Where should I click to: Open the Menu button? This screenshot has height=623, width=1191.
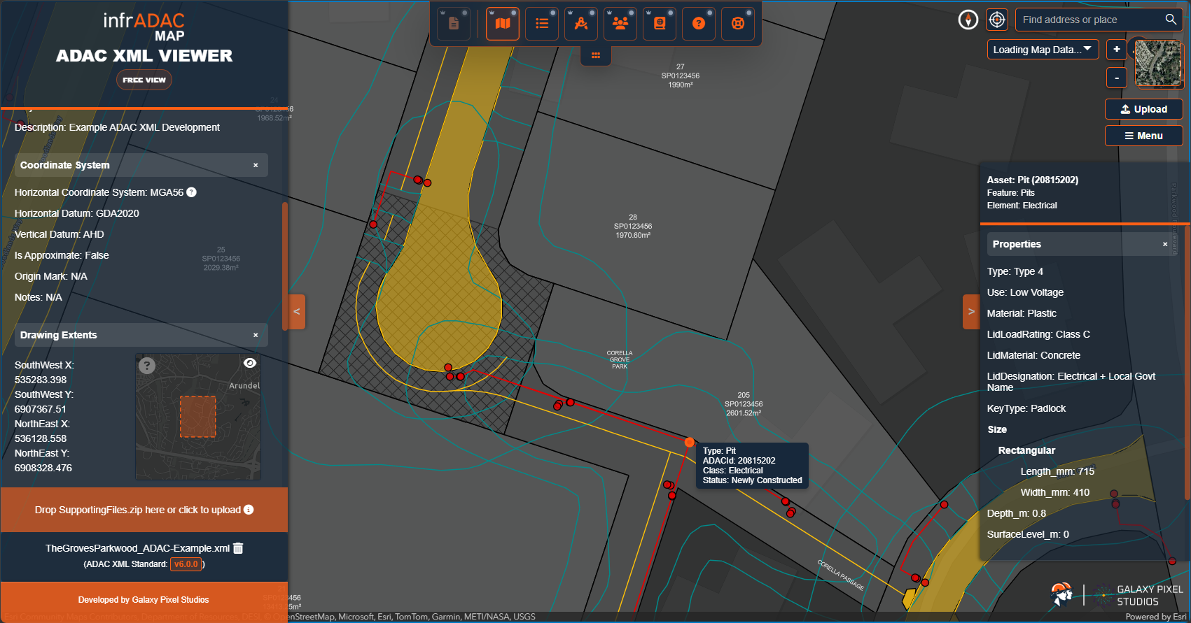(1144, 136)
